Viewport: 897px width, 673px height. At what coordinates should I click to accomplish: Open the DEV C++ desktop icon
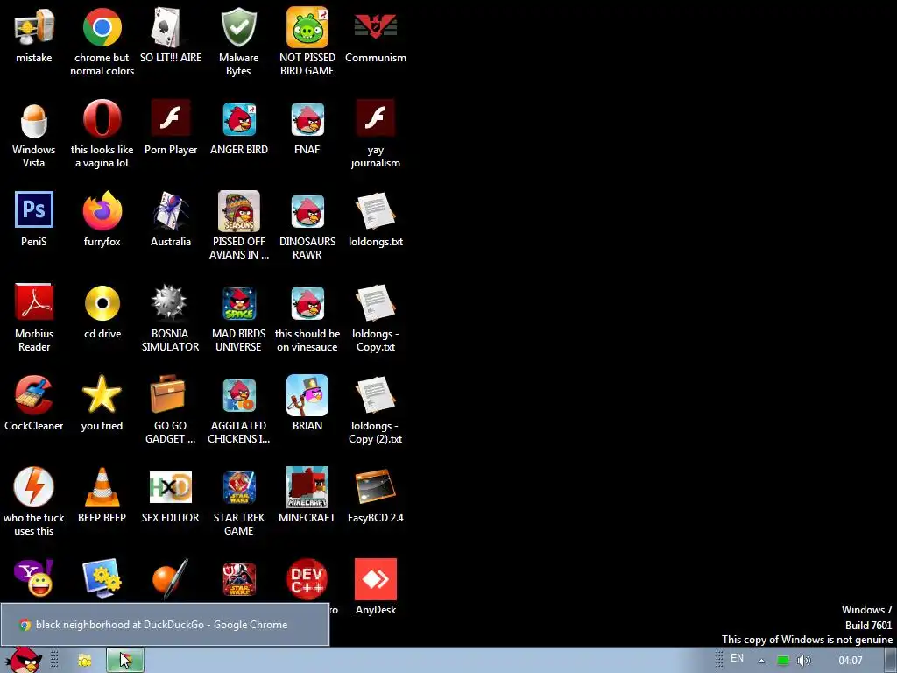tap(307, 579)
